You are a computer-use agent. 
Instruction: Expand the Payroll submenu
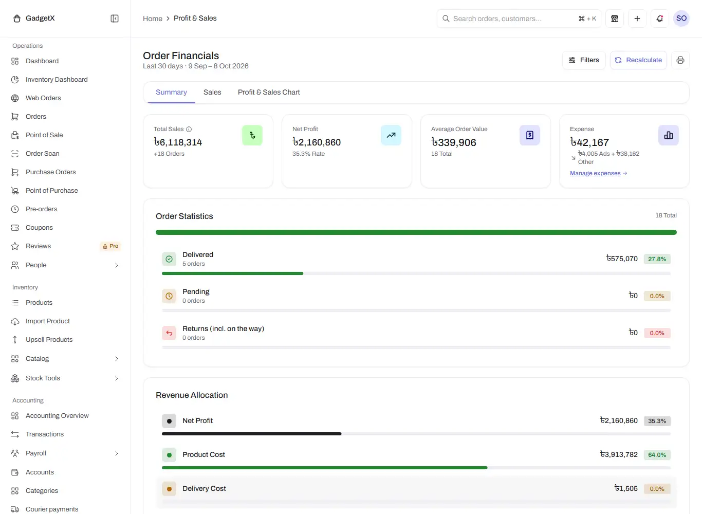pyautogui.click(x=65, y=453)
